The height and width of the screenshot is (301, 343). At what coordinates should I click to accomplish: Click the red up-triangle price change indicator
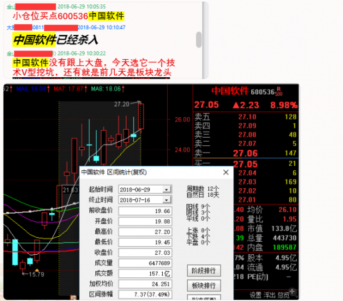coord(236,105)
